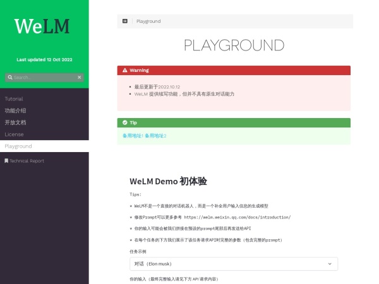The height and width of the screenshot is (284, 379).
Task: Click the WeLM logo in the sidebar
Action: tap(42, 27)
